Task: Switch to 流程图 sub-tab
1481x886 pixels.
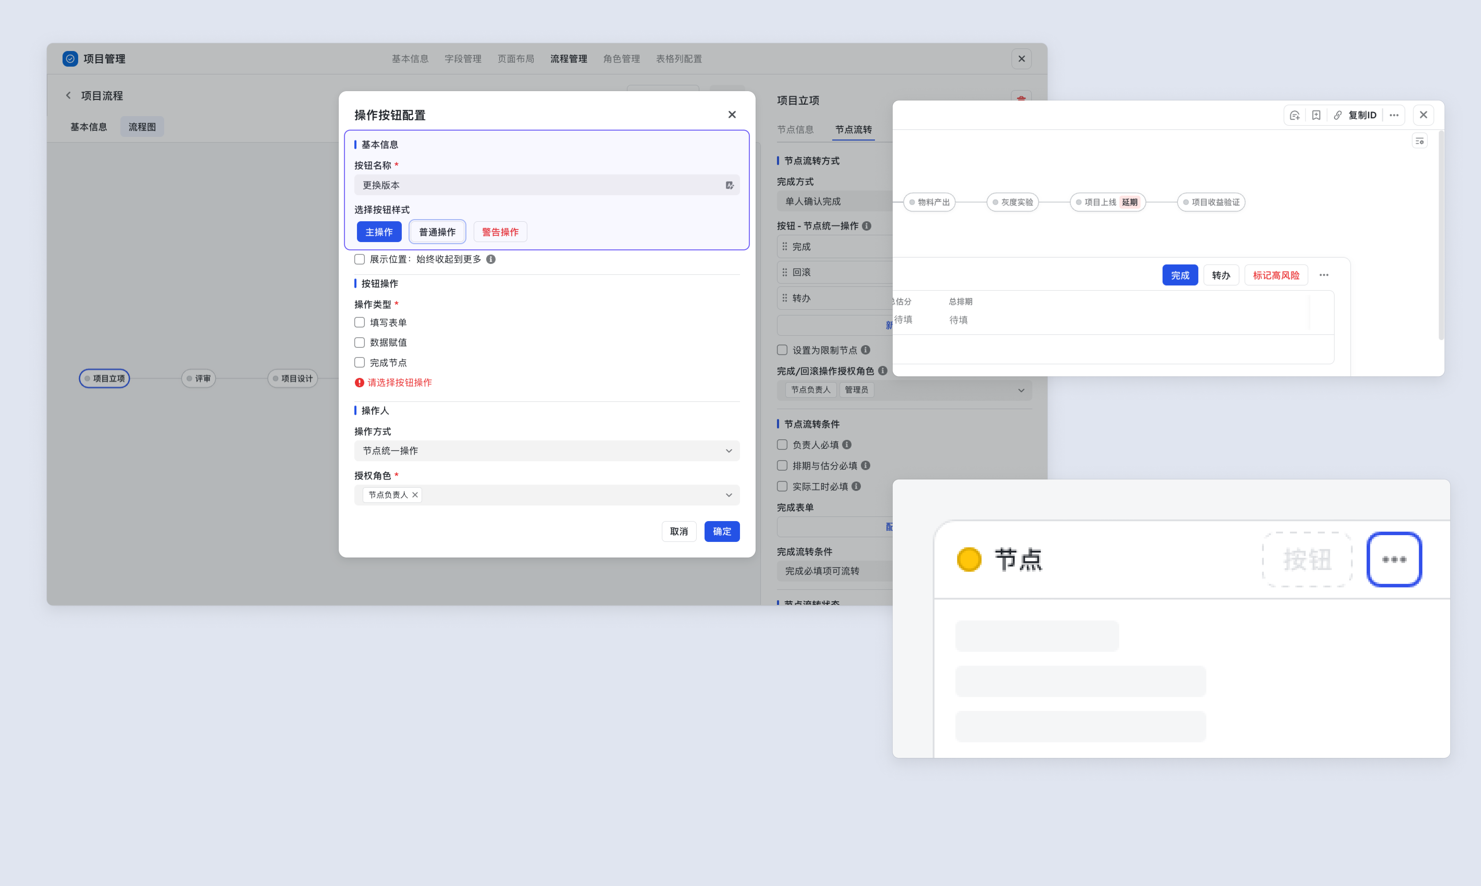Action: coord(142,126)
